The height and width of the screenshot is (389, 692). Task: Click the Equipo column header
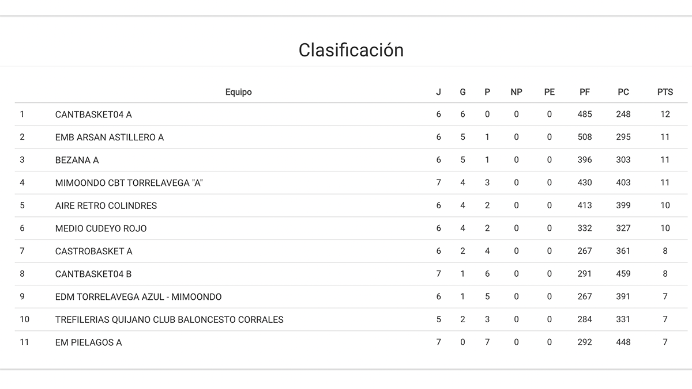[x=238, y=92]
